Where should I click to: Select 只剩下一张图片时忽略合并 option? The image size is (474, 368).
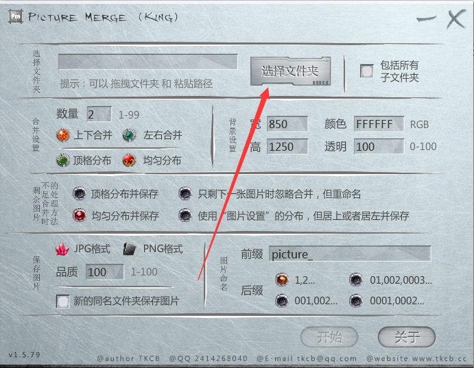point(185,193)
